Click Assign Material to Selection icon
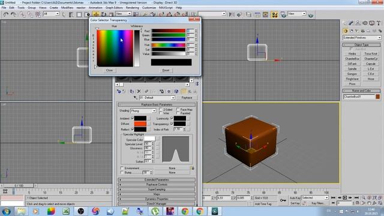This screenshot has height=216, width=384. 131,91
